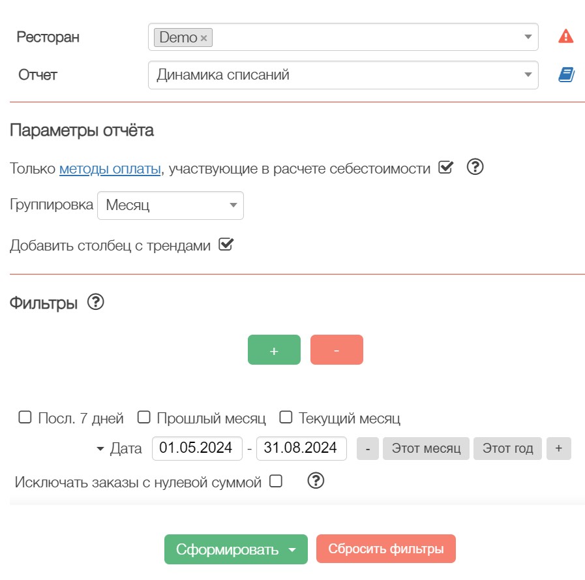Click the red warning triangle icon

click(565, 37)
